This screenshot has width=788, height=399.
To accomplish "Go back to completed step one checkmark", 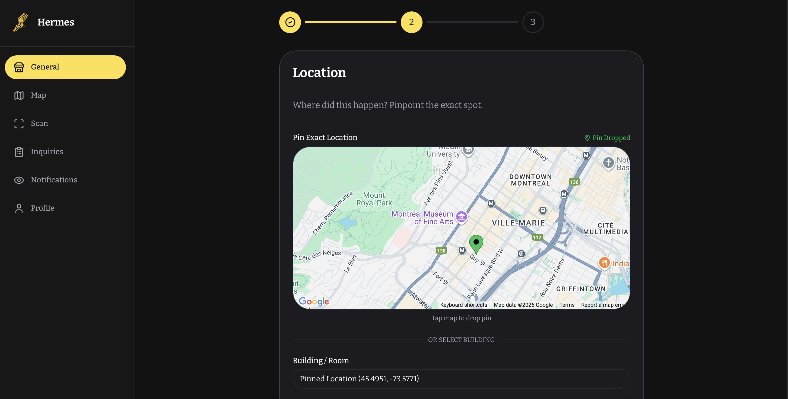I will 290,22.
